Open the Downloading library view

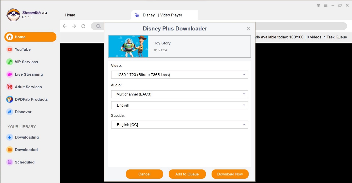27,137
